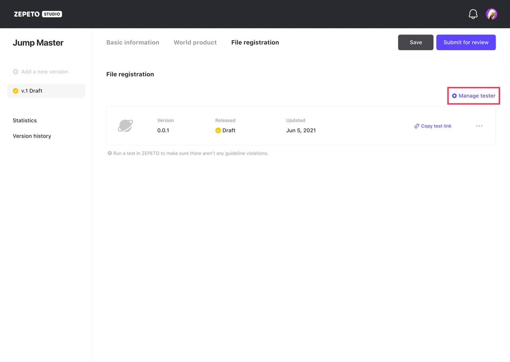Click the plus icon beside Add a new version

(16, 72)
